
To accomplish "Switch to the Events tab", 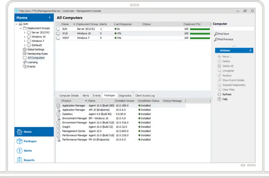I will coord(97,96).
